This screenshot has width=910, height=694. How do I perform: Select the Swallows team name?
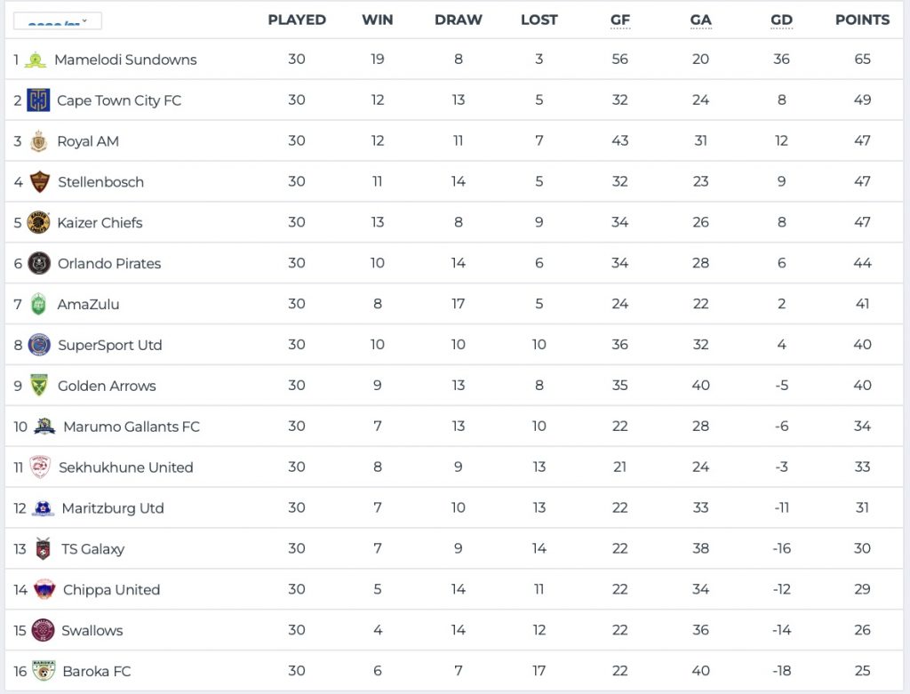pyautogui.click(x=92, y=631)
